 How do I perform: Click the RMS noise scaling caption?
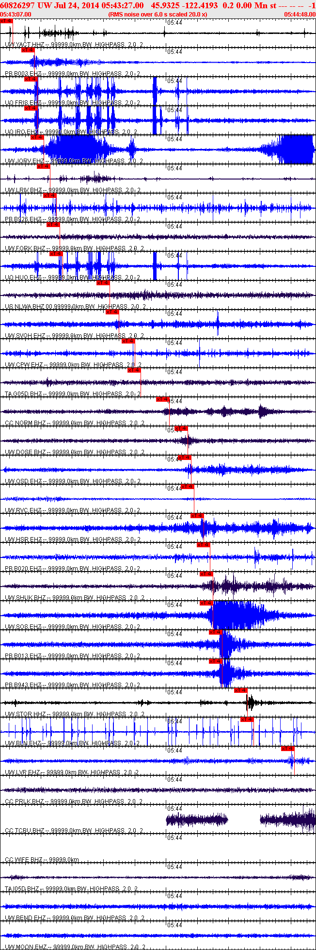[x=158, y=14]
